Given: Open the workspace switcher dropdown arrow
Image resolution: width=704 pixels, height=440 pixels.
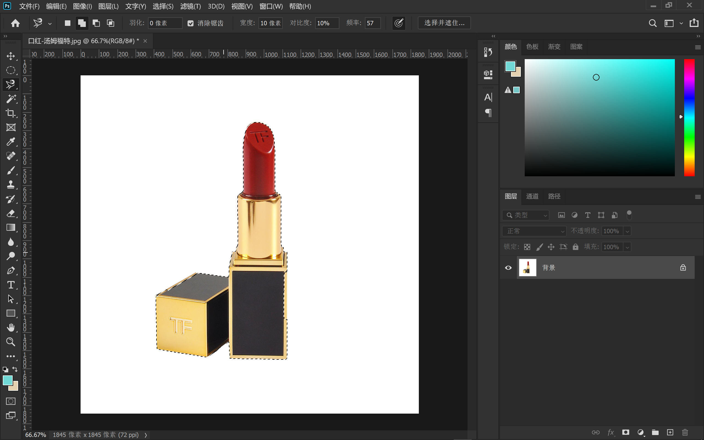Looking at the screenshot, I should (x=681, y=23).
